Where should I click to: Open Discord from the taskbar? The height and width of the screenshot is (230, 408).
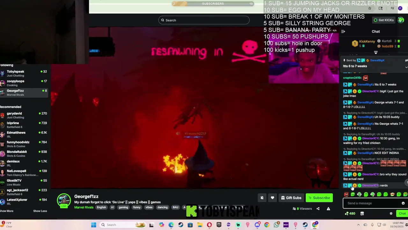point(257,225)
